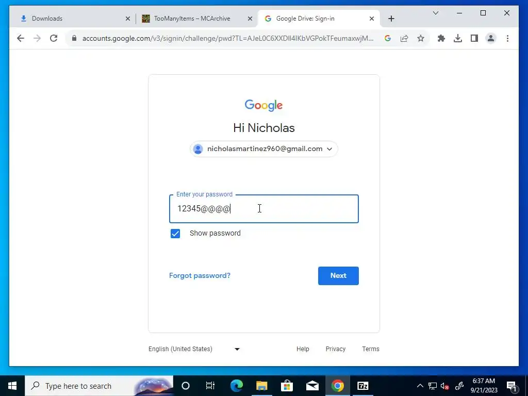The image size is (528, 396).
Task: Open the notification center icon
Action: coord(512,386)
